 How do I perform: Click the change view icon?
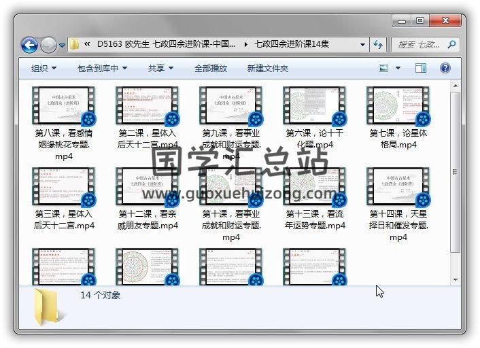[384, 68]
